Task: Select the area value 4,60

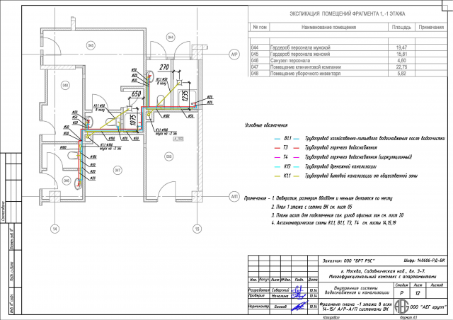Action: click(401, 60)
